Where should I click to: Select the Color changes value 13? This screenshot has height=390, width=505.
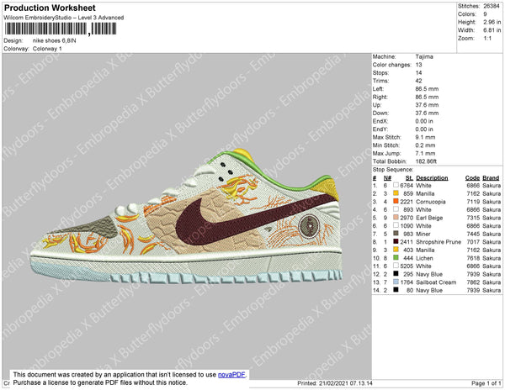point(418,65)
